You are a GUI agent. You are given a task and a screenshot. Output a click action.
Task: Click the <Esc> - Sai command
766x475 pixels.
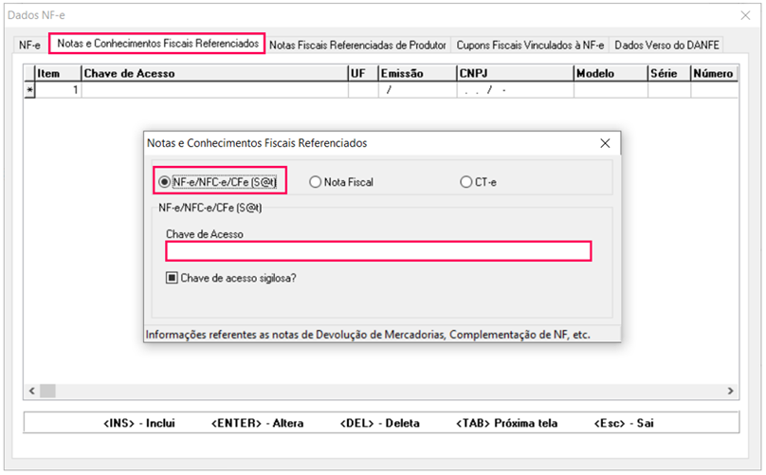click(623, 423)
